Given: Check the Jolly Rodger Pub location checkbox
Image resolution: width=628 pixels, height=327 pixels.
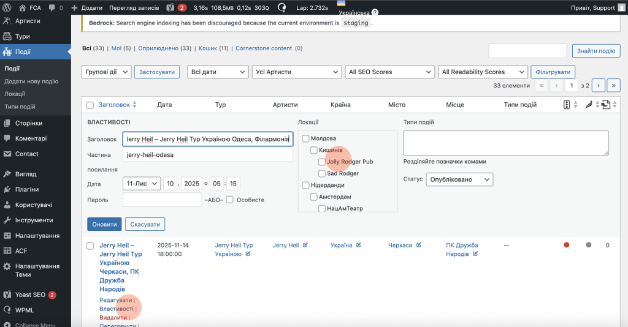Looking at the screenshot, I should click(x=322, y=162).
